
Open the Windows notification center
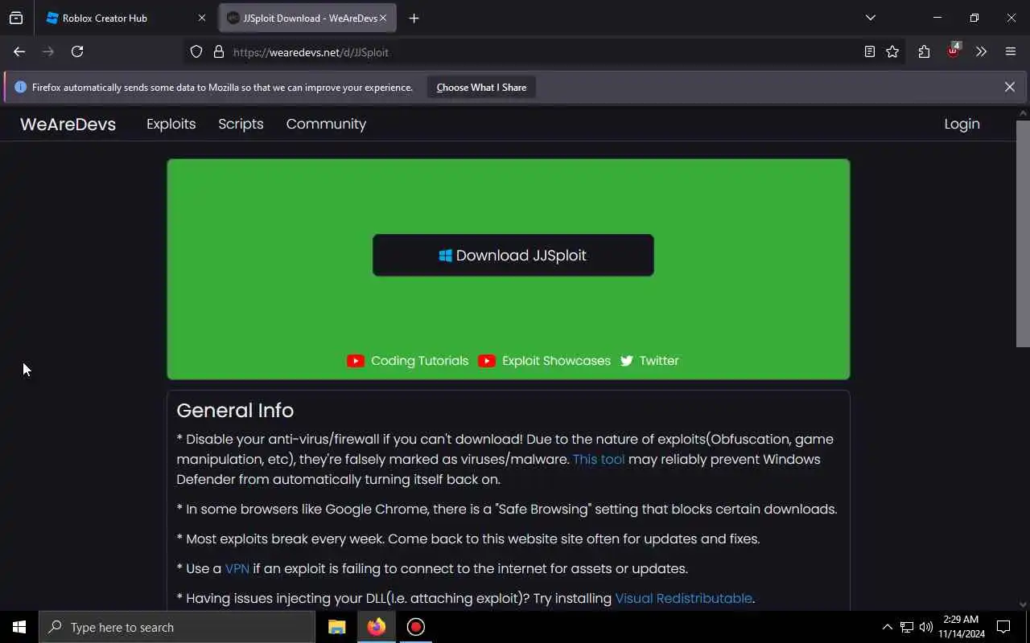1003,627
